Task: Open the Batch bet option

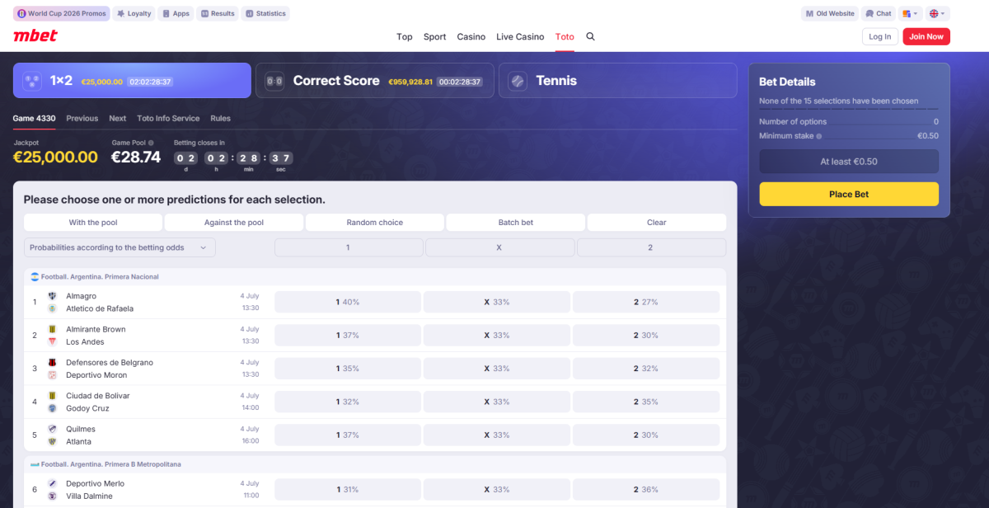Action: pos(516,223)
